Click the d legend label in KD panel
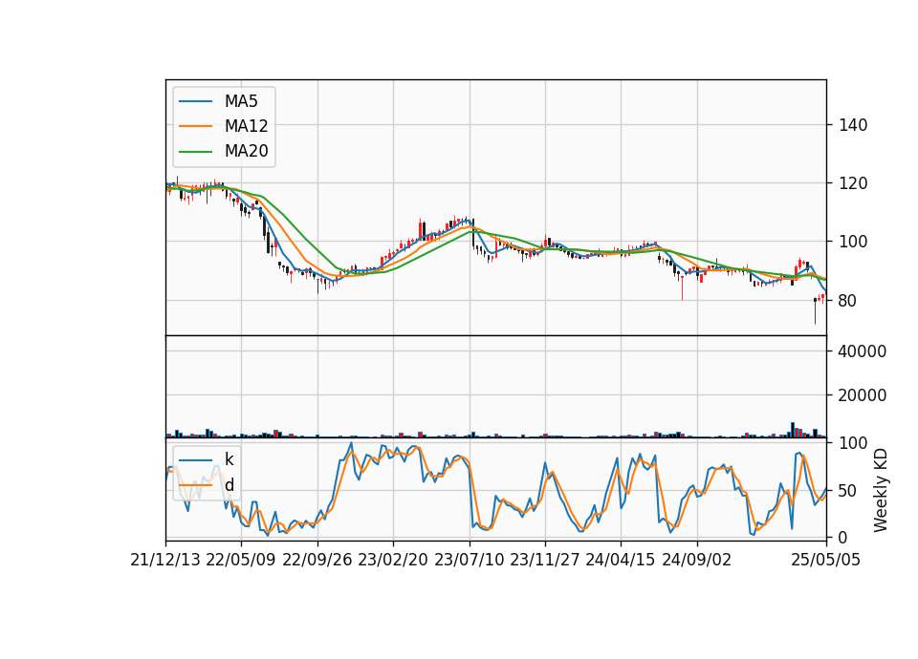918x659 pixels. (229, 485)
